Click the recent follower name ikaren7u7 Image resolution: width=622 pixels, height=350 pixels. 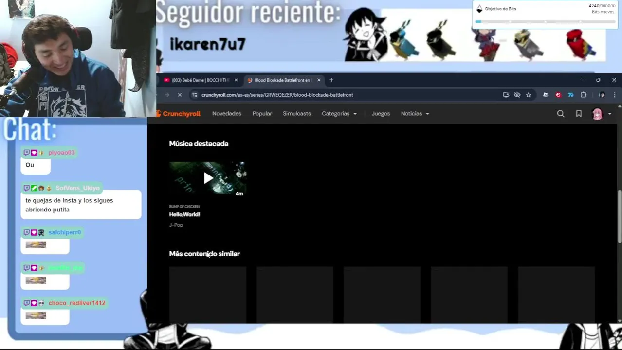coord(207,44)
